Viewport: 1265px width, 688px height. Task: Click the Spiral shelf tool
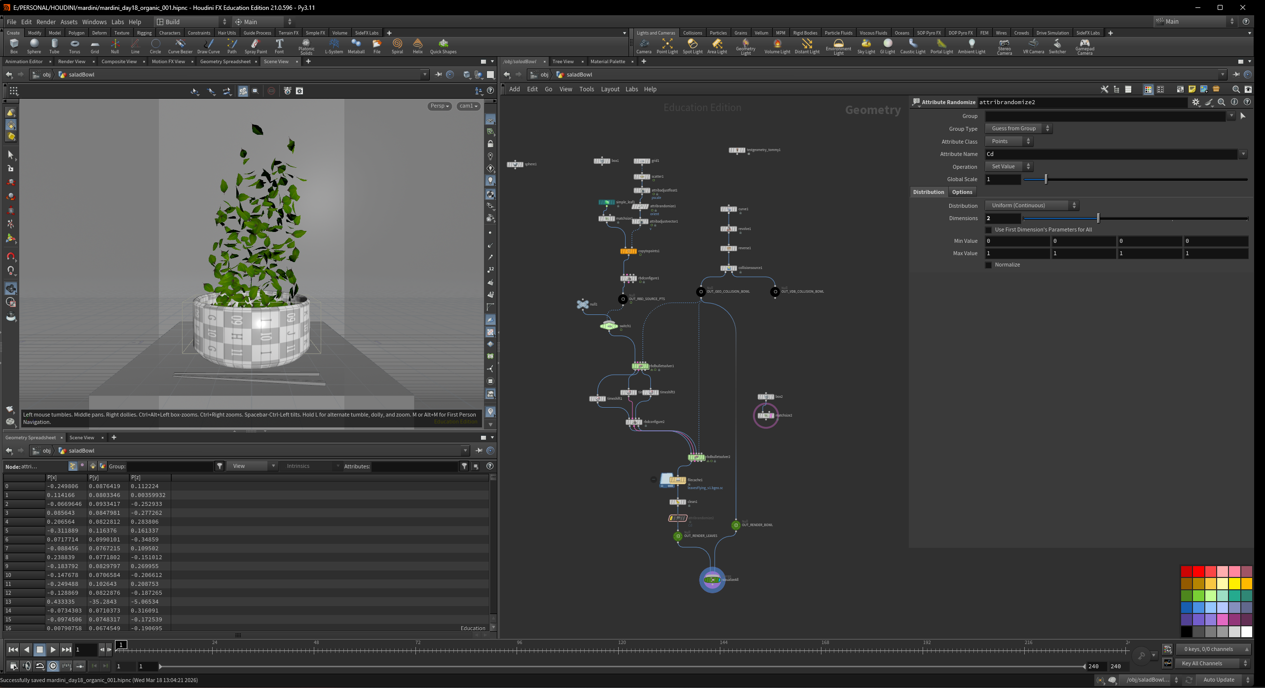tap(397, 46)
